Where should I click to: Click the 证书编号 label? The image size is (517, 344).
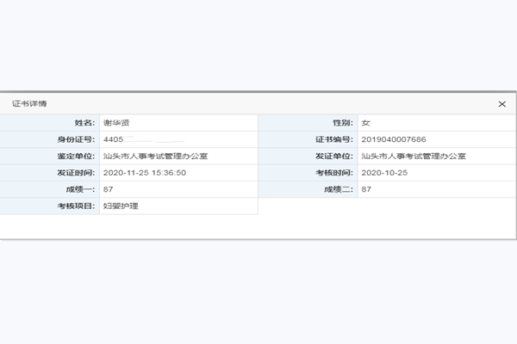(x=334, y=139)
